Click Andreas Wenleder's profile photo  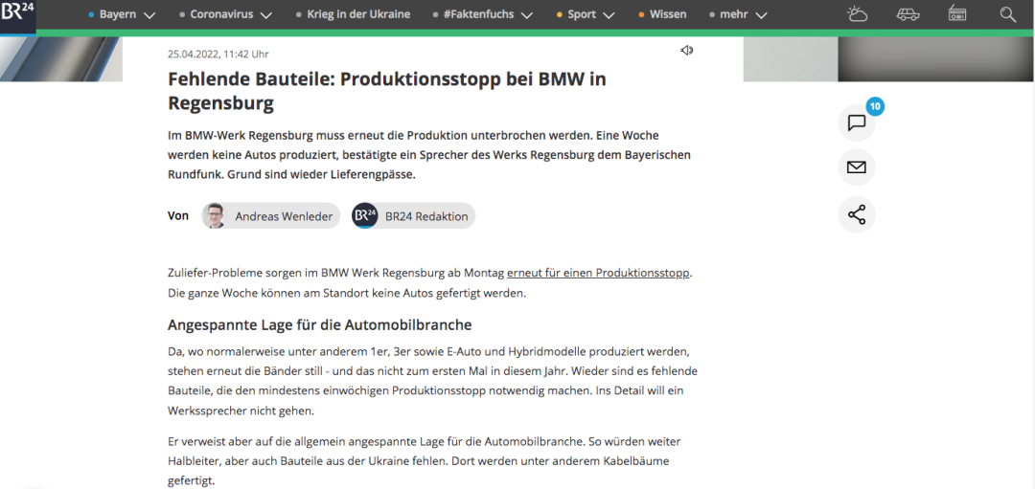click(214, 215)
